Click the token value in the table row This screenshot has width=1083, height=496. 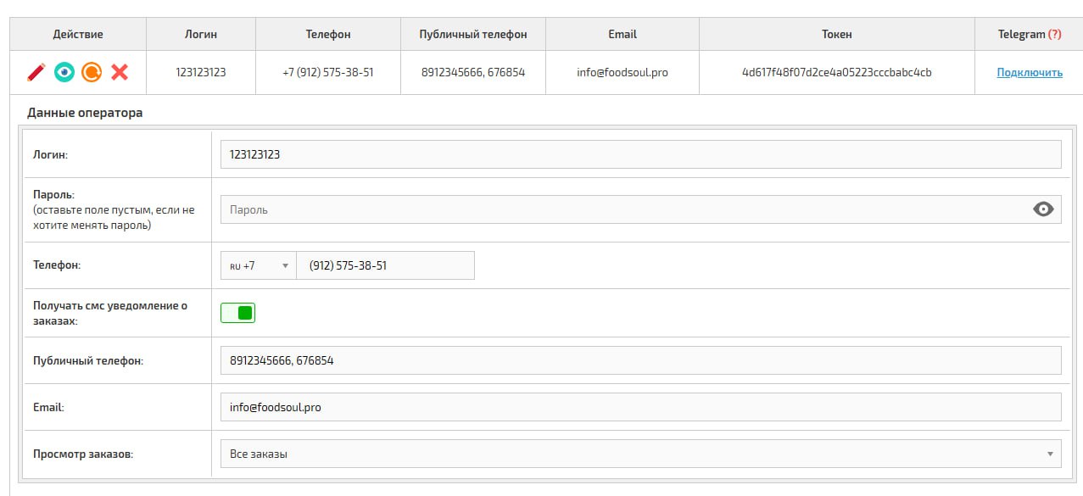(836, 73)
